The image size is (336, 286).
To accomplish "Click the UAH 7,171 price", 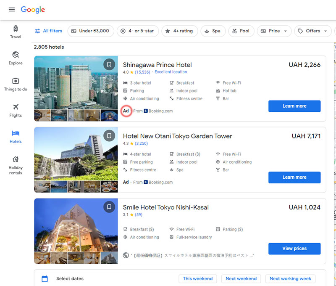I will click(306, 136).
